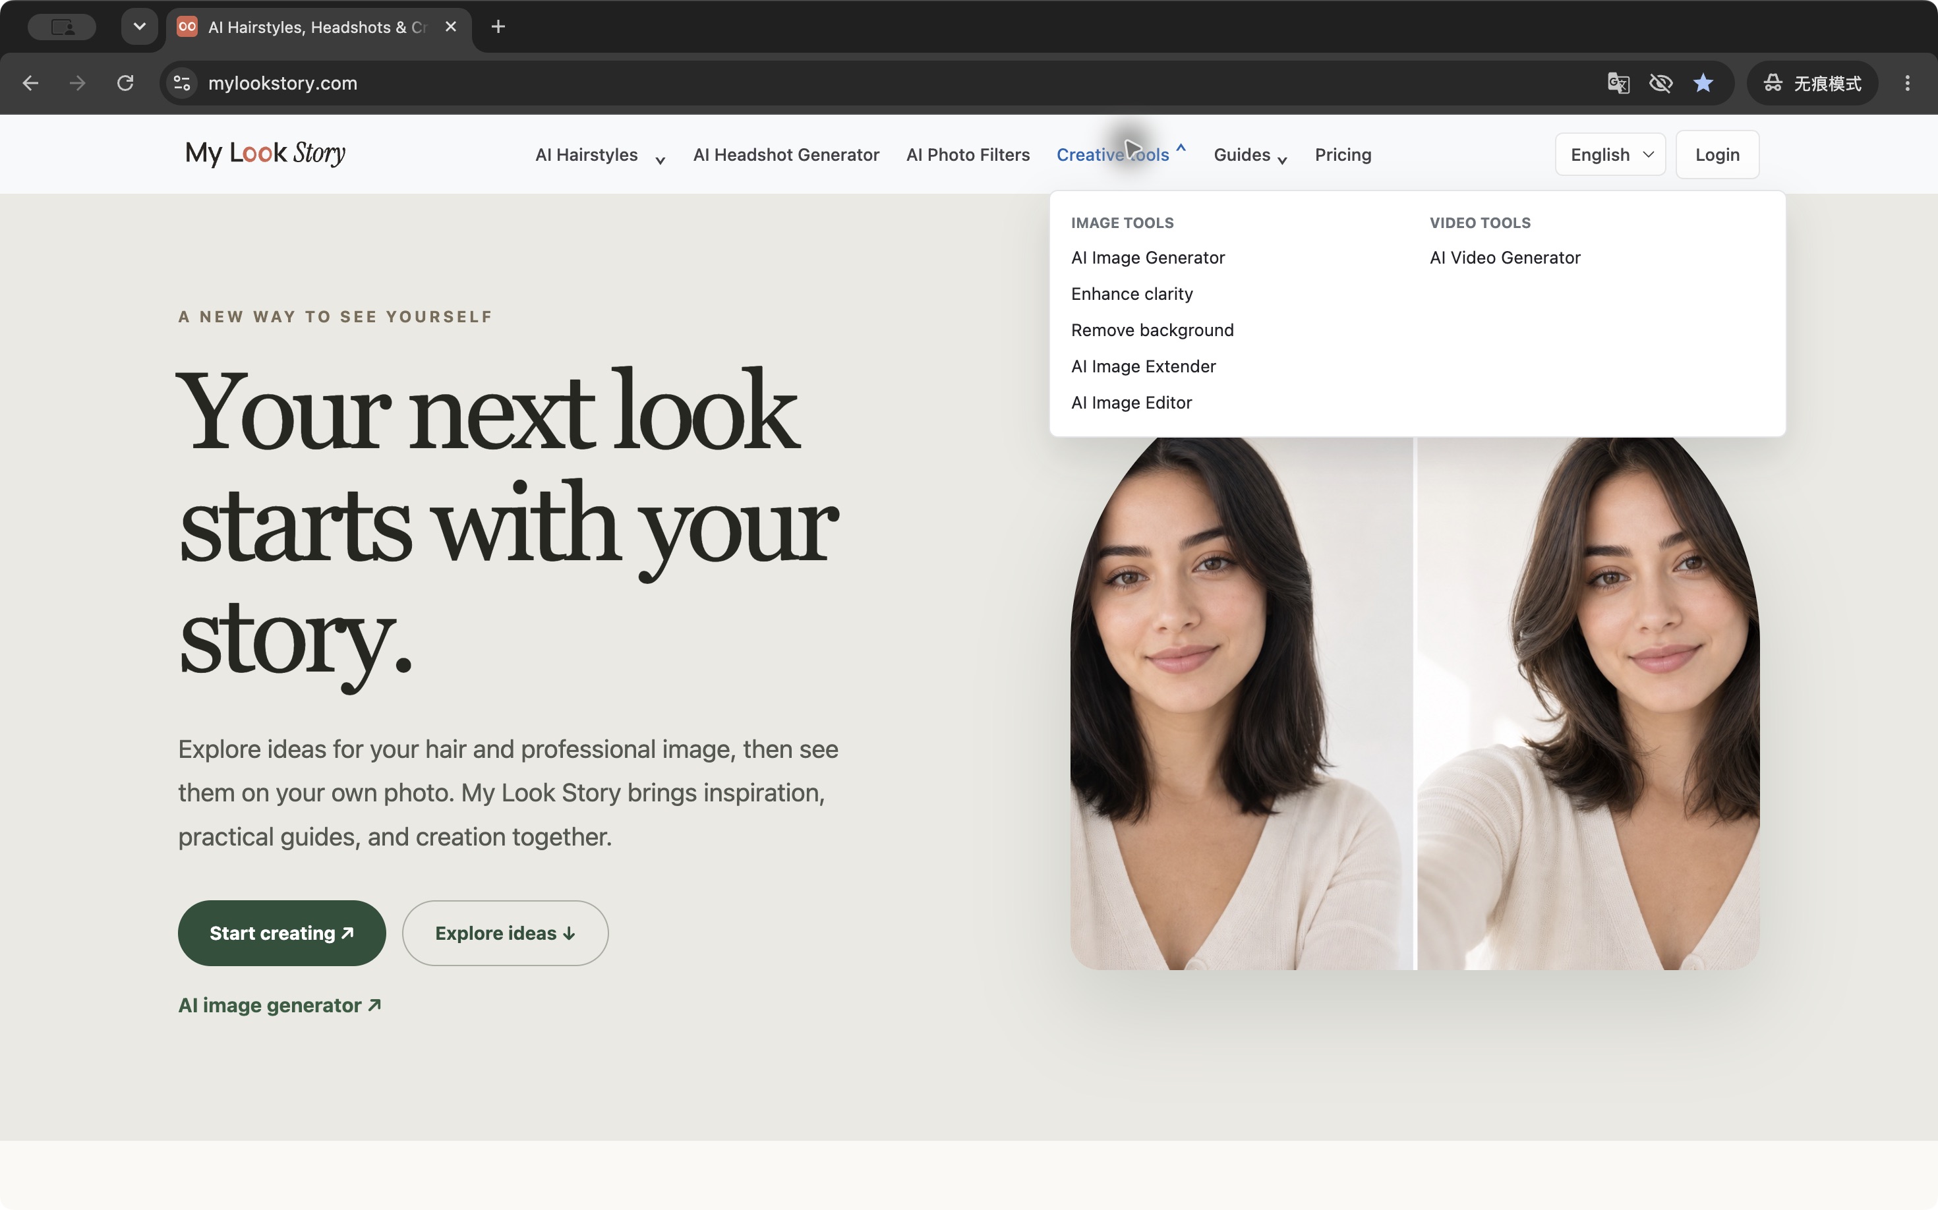This screenshot has height=1210, width=1938.
Task: Click the after hairstyle photo
Action: (x=1588, y=703)
